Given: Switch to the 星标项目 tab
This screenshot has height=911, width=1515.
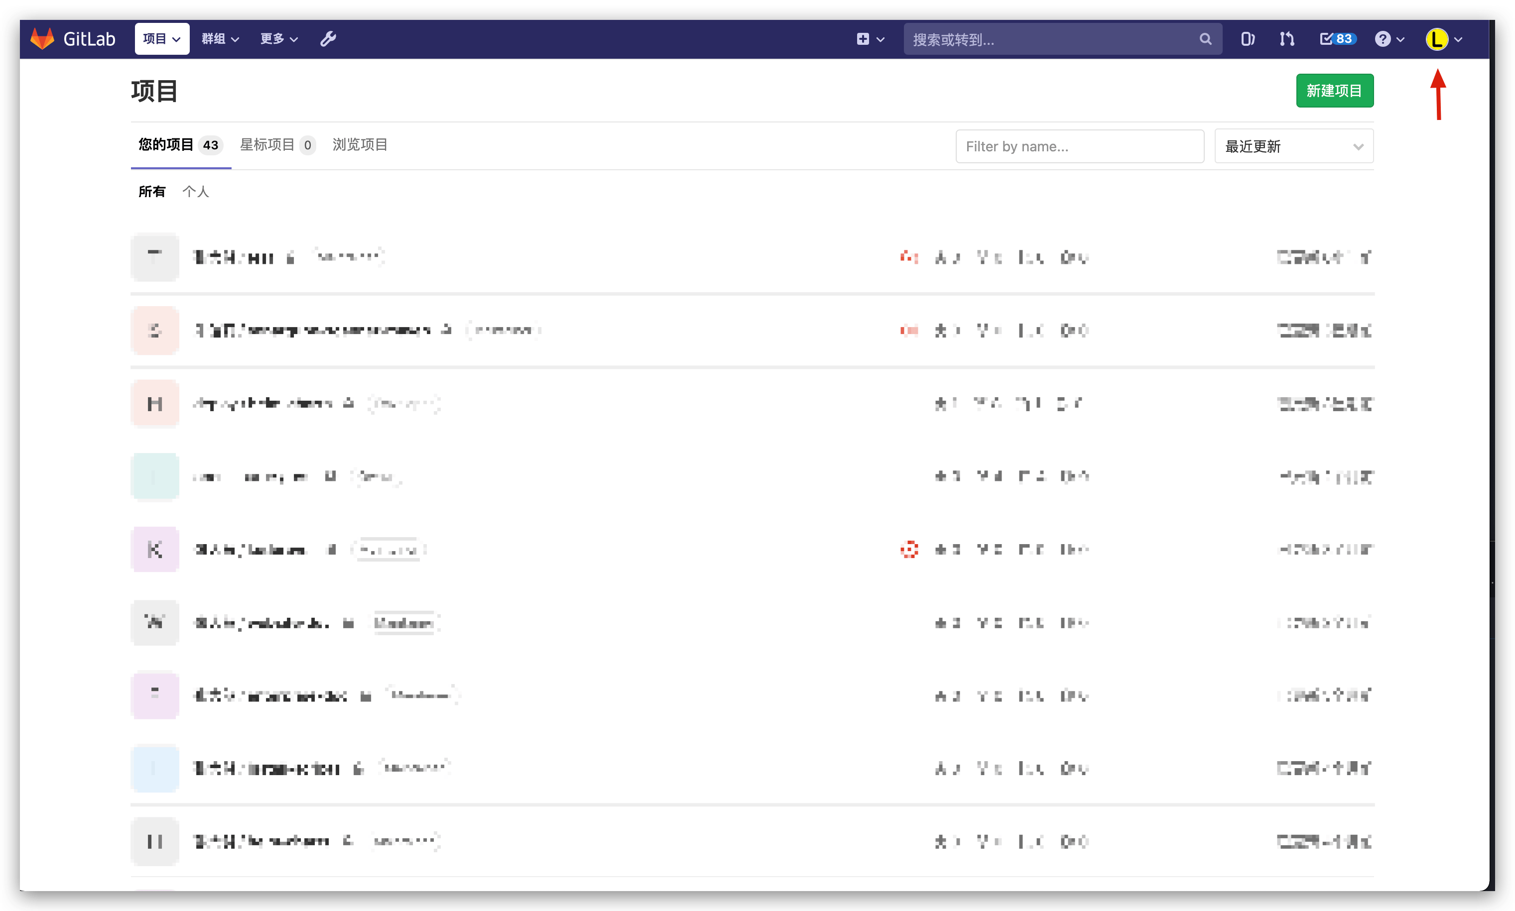Looking at the screenshot, I should click(x=268, y=145).
